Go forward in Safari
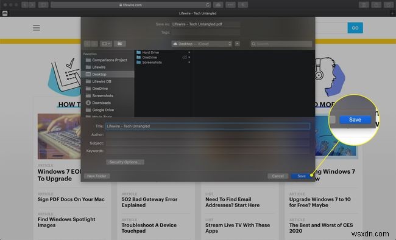Screen dimensions: 396x240 point(32,5)
